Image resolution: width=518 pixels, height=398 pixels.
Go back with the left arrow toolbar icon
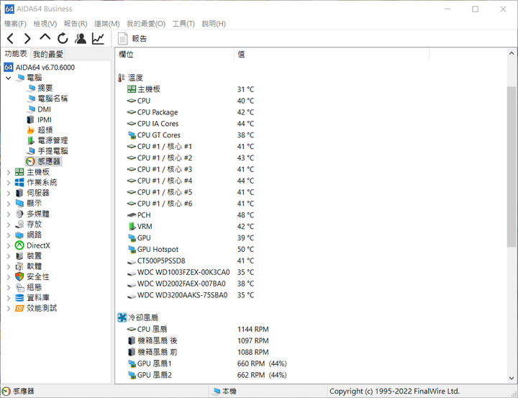10,39
